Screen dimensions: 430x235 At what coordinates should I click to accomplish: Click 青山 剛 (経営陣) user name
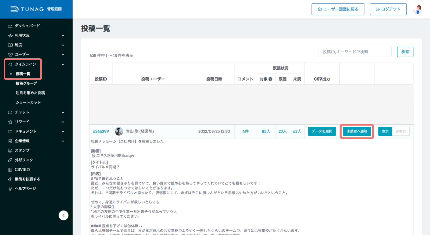[140, 131]
